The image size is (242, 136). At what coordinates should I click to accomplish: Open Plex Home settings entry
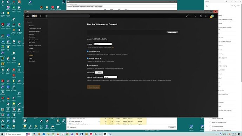(x=32, y=43)
